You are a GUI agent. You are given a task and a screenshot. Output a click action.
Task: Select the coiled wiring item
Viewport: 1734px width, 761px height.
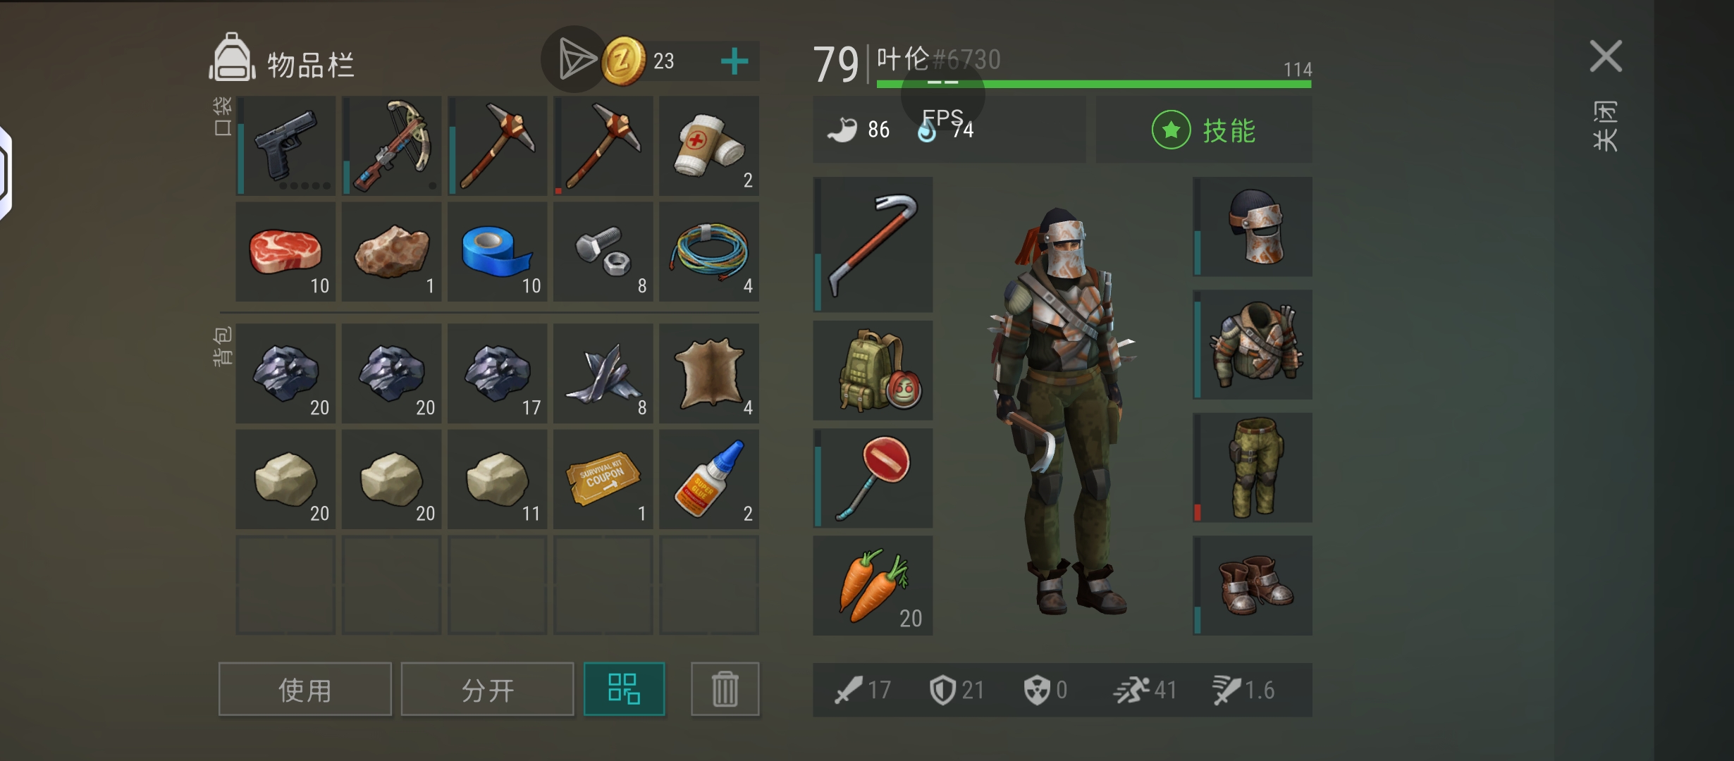click(709, 252)
